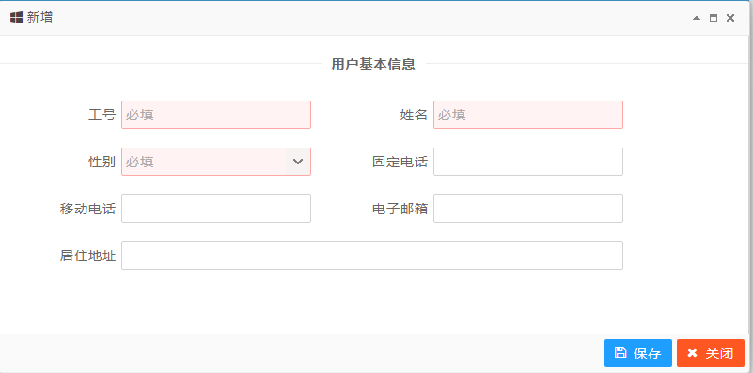This screenshot has width=753, height=373.
Task: Dismiss the form with the 关闭 button
Action: pos(711,353)
